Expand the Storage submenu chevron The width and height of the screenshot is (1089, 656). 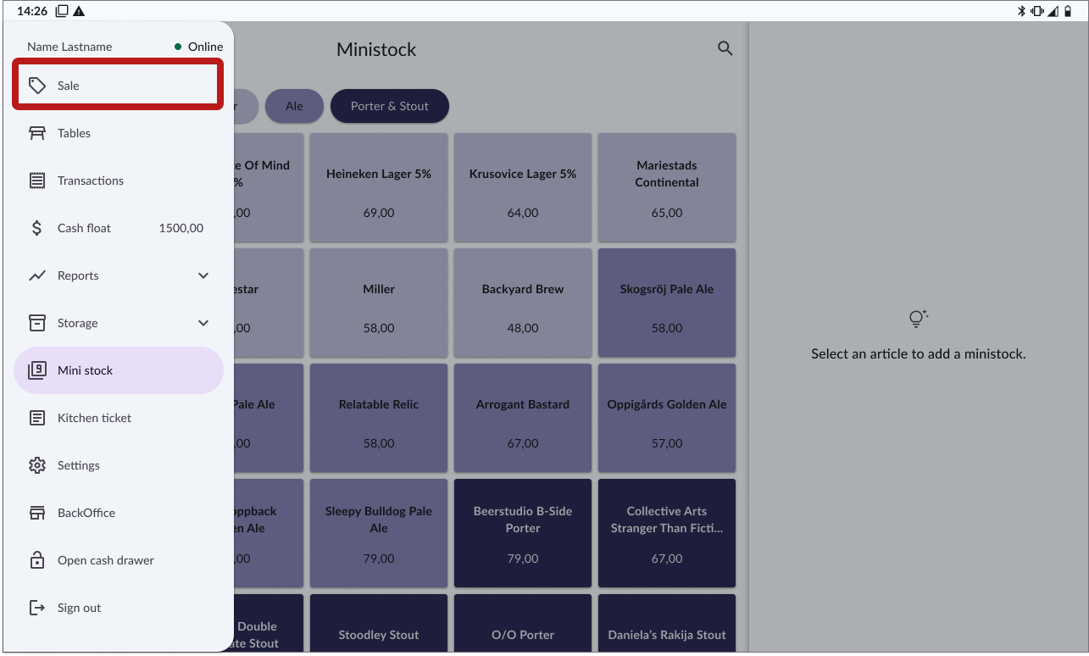coord(203,323)
